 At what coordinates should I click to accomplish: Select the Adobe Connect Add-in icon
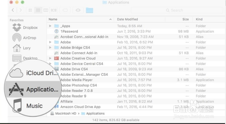[x=56, y=53]
